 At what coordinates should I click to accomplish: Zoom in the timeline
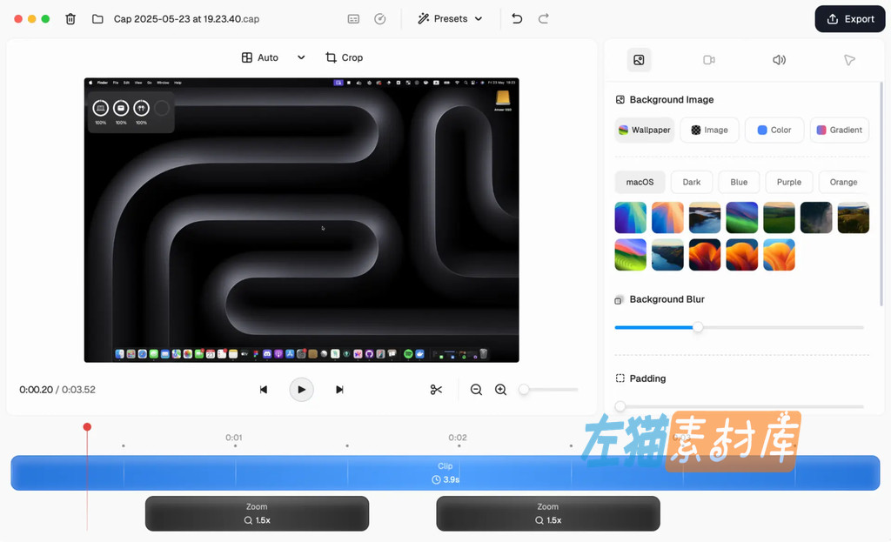[x=500, y=390]
